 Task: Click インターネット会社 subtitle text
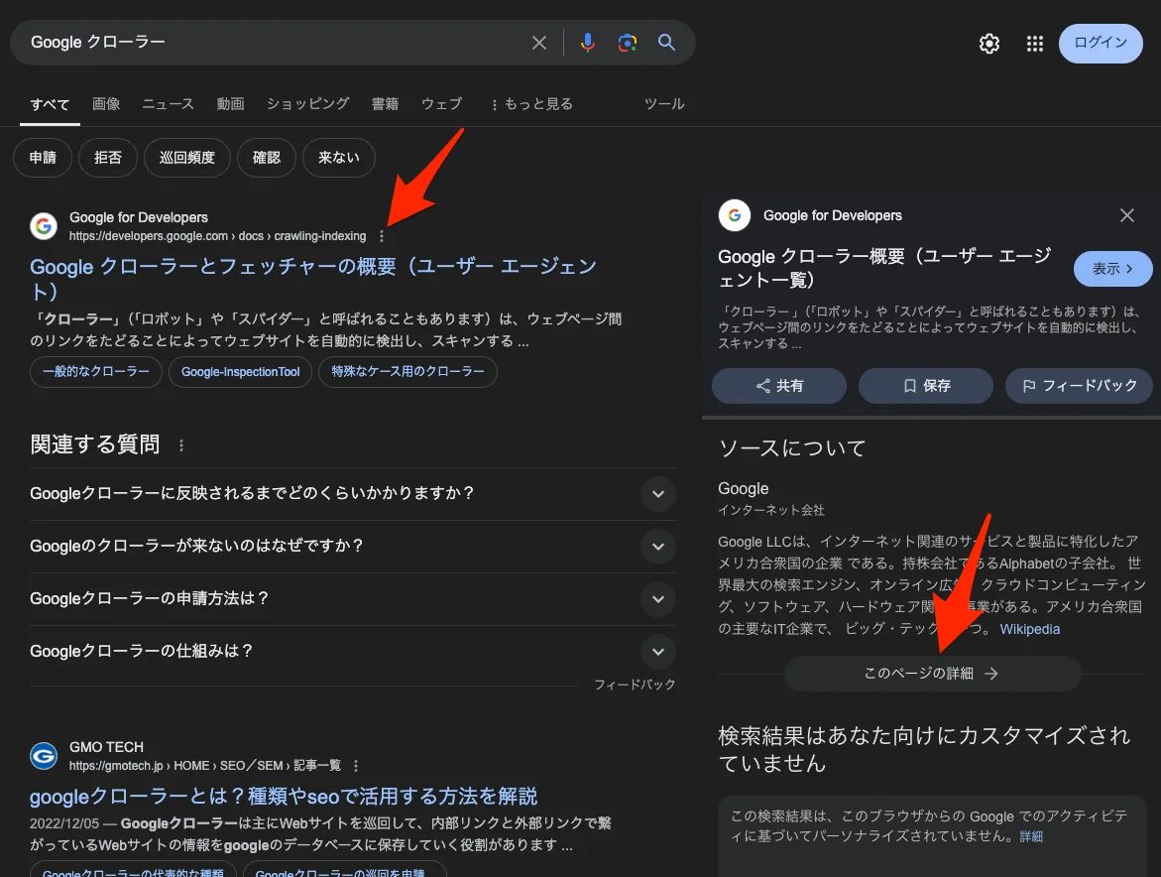point(770,510)
